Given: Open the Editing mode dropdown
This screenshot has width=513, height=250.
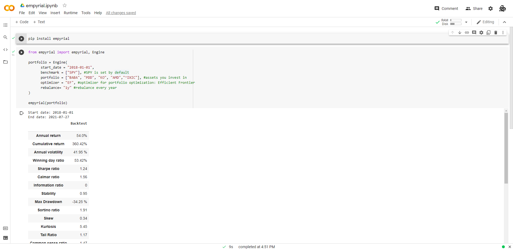Looking at the screenshot, I should coord(485,22).
